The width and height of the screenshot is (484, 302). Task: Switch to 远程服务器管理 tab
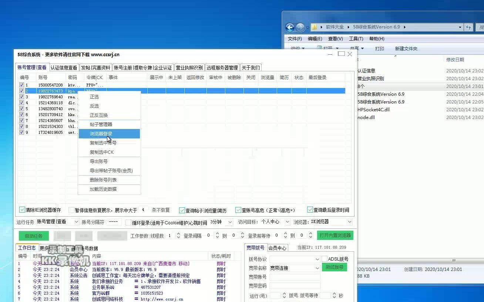(x=222, y=68)
